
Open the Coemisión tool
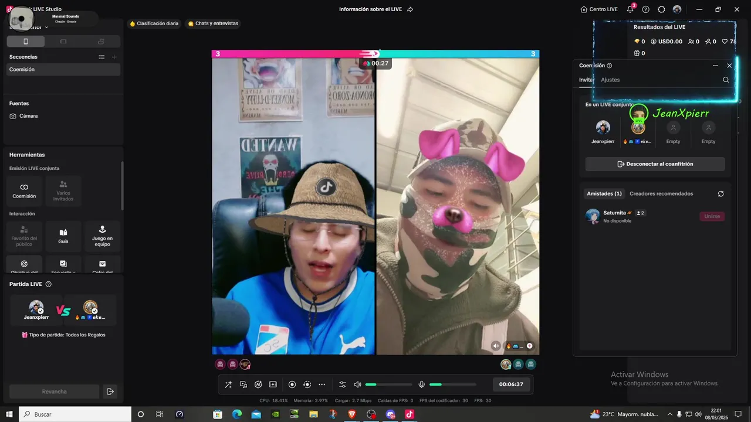pos(24,190)
